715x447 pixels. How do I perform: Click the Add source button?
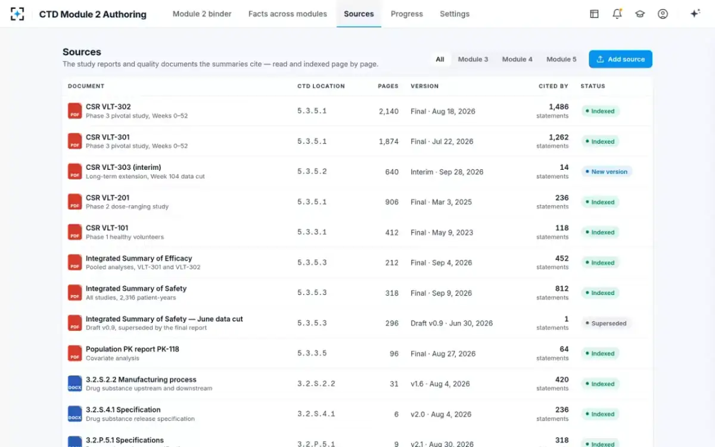pos(620,59)
